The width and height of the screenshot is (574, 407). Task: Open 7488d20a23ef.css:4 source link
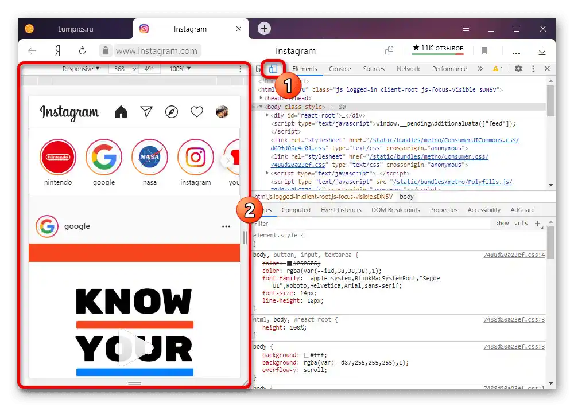pos(514,255)
